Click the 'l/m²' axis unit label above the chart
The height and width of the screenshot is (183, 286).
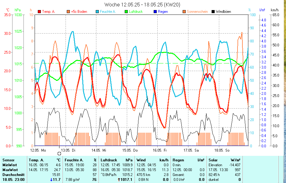pos(262,10)
